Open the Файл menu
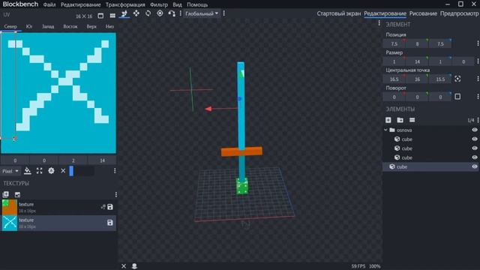Viewport: 480px width, 270px height. click(x=49, y=4)
